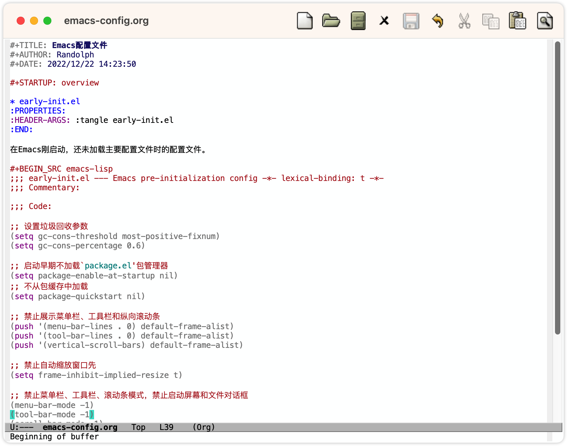Viewport: 567px width, 446px height.
Task: Click '(setq gc-cons-threshold most-positive-fixnum)' line
Action: click(x=115, y=236)
